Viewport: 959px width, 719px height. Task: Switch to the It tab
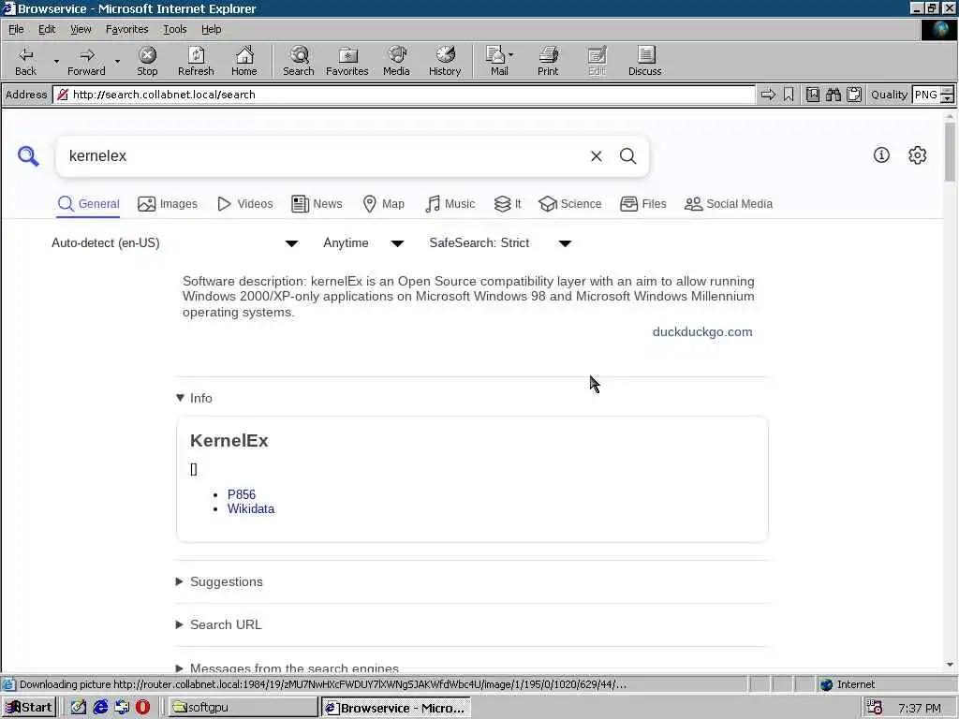(x=508, y=203)
